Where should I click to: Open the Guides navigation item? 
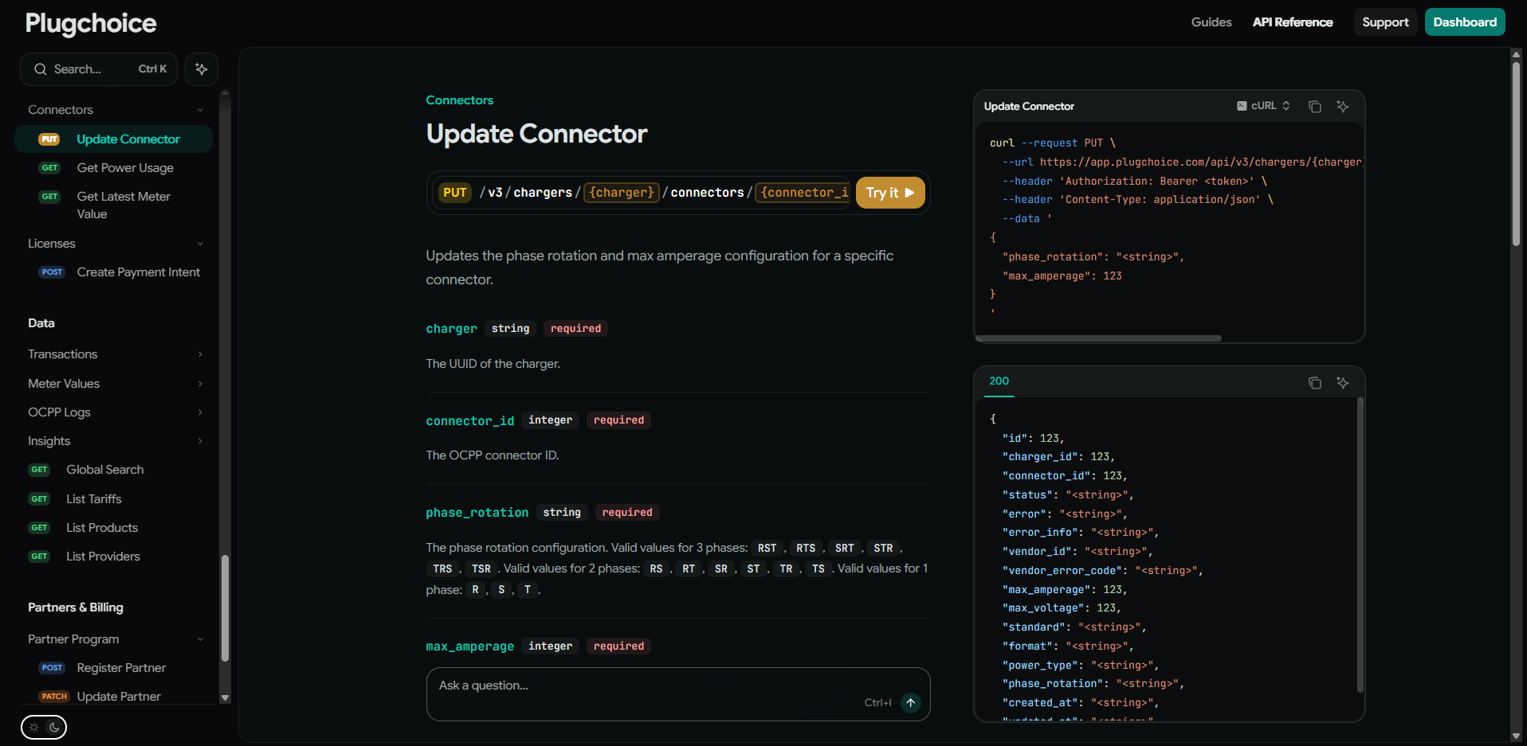(1211, 22)
